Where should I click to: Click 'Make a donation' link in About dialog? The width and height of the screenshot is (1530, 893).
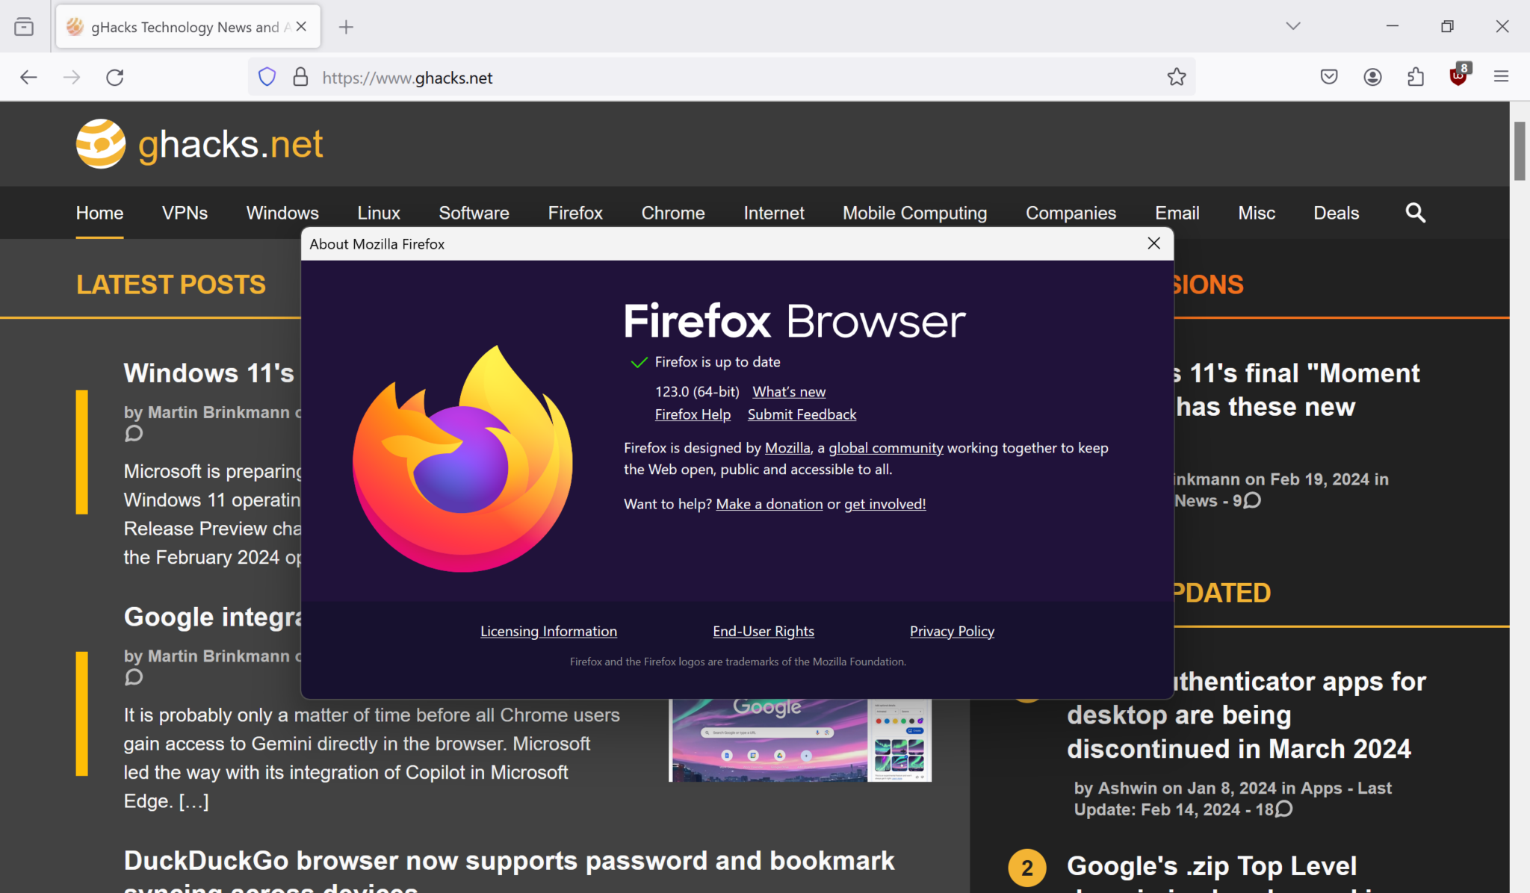[x=769, y=502]
